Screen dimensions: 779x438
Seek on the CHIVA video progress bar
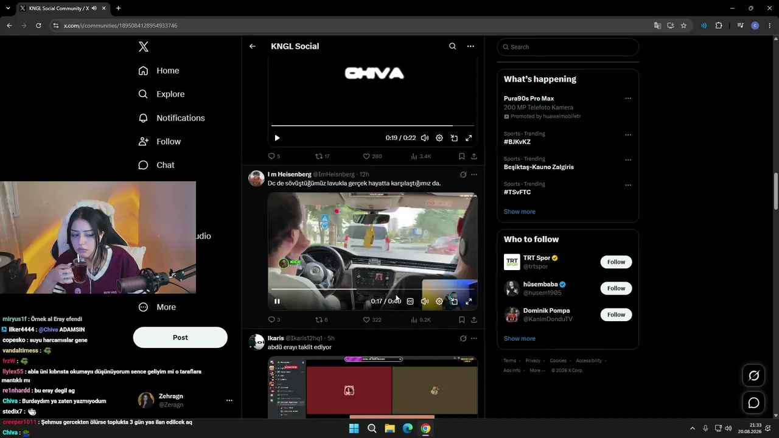pyautogui.click(x=372, y=126)
